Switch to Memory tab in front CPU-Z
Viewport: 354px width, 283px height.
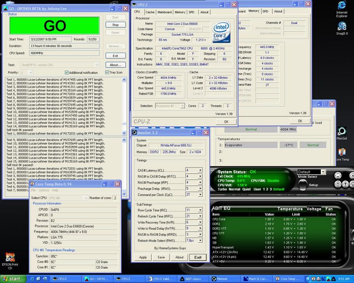pyautogui.click(x=180, y=12)
